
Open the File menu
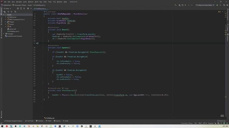[x=5, y=2]
